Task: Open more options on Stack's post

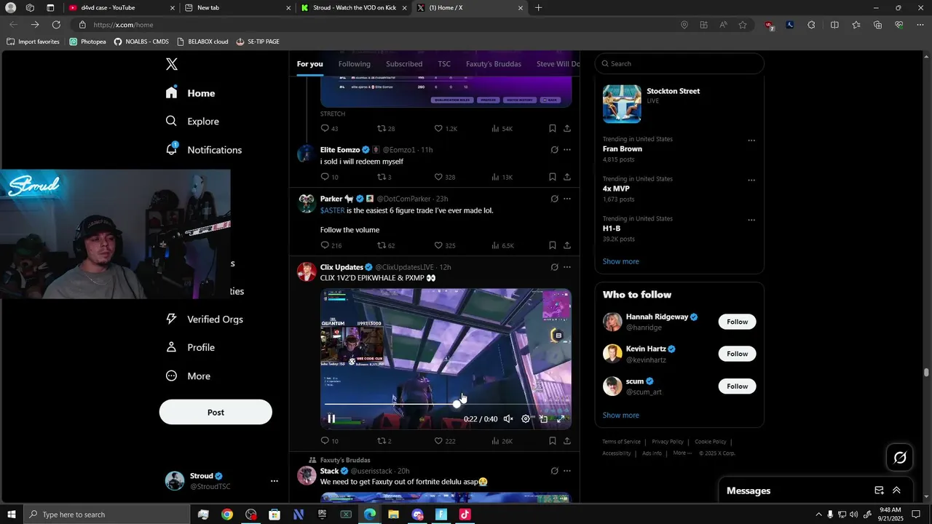Action: pos(567,471)
